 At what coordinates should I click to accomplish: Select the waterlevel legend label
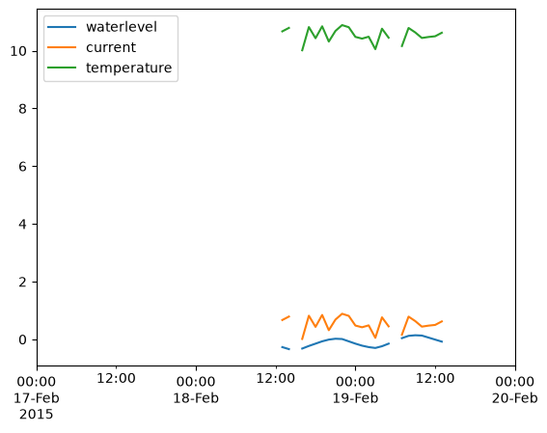pos(122,27)
